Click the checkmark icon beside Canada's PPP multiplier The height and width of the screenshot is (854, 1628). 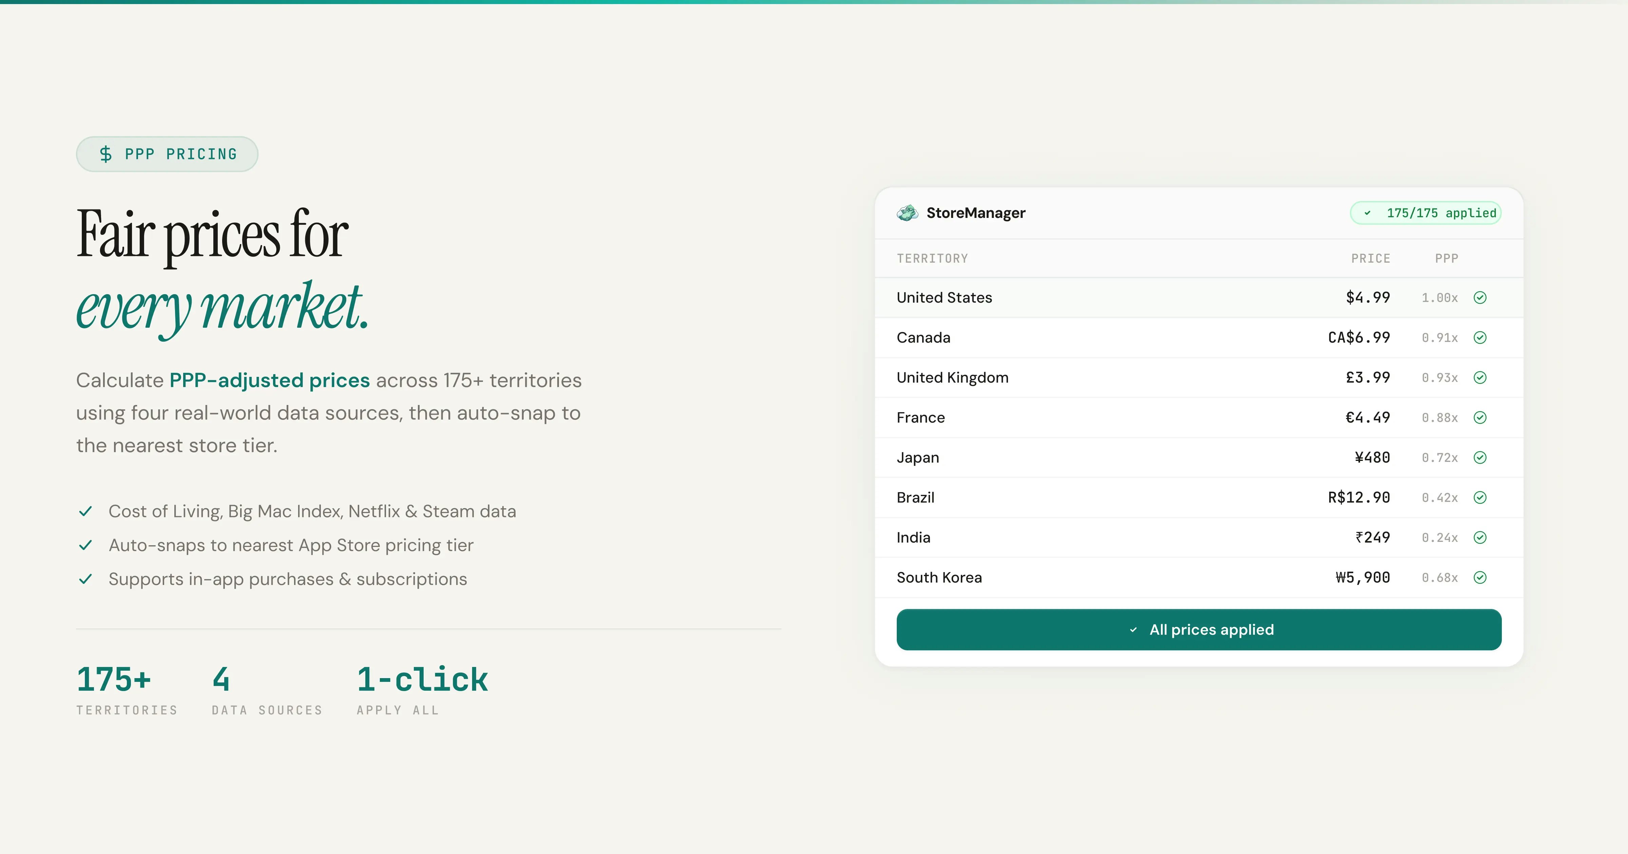pos(1481,337)
